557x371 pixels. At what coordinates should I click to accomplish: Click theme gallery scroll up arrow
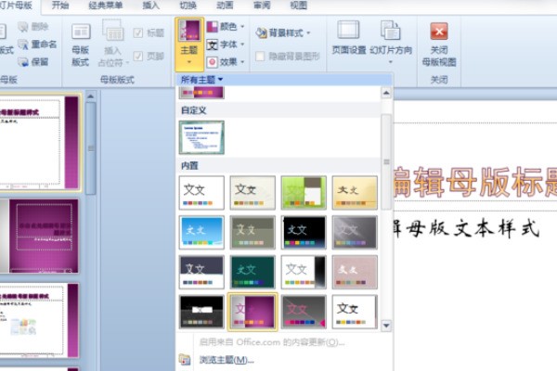click(x=386, y=94)
